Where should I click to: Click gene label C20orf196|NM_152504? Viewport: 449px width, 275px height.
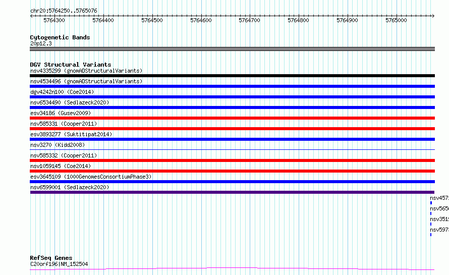pos(59,264)
